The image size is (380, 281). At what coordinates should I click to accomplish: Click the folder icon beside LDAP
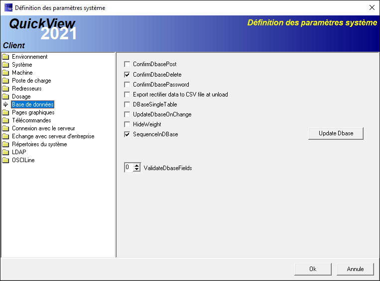[5, 152]
